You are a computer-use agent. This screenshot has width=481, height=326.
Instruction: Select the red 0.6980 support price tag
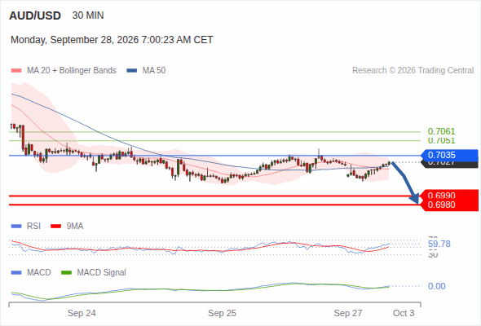[449, 205]
